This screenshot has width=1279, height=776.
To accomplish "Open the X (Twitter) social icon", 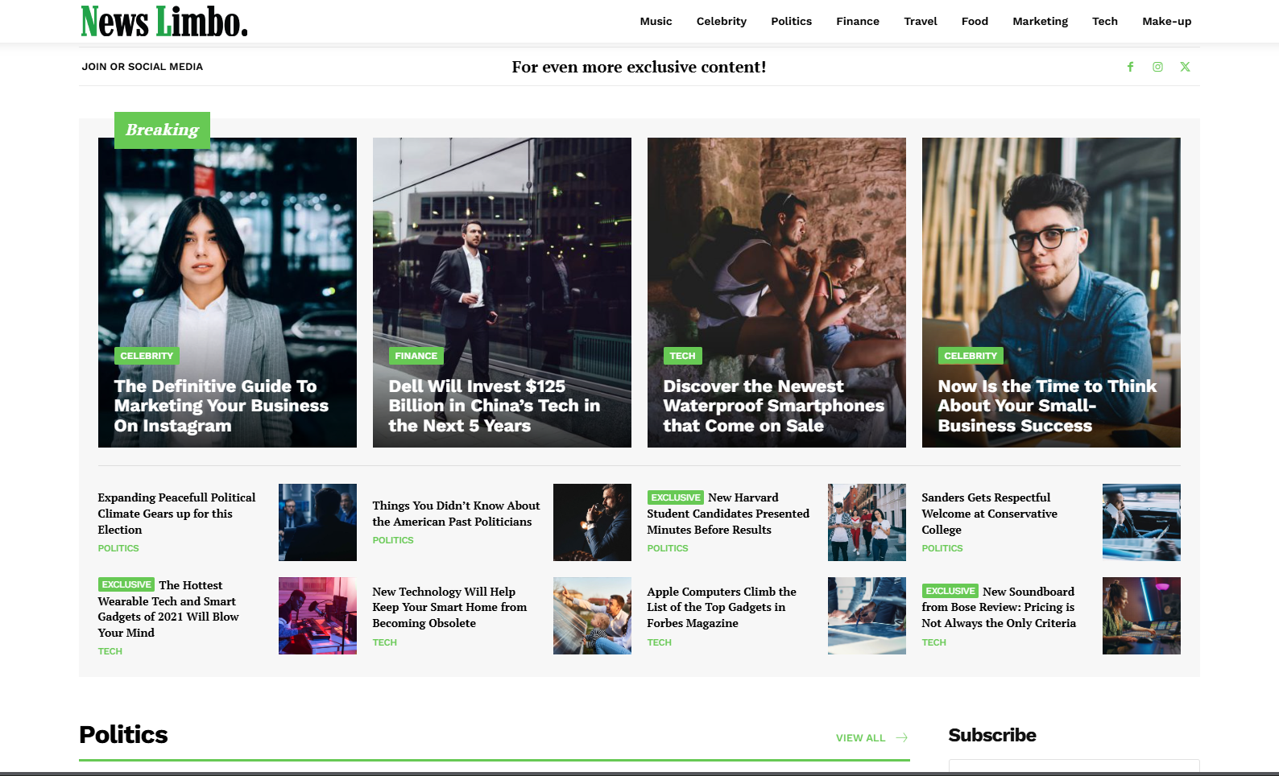I will [x=1185, y=67].
